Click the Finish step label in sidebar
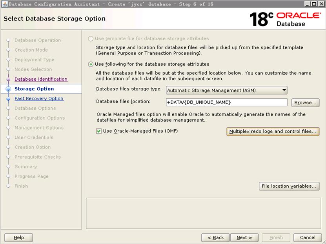326x244 pixels. (21, 186)
